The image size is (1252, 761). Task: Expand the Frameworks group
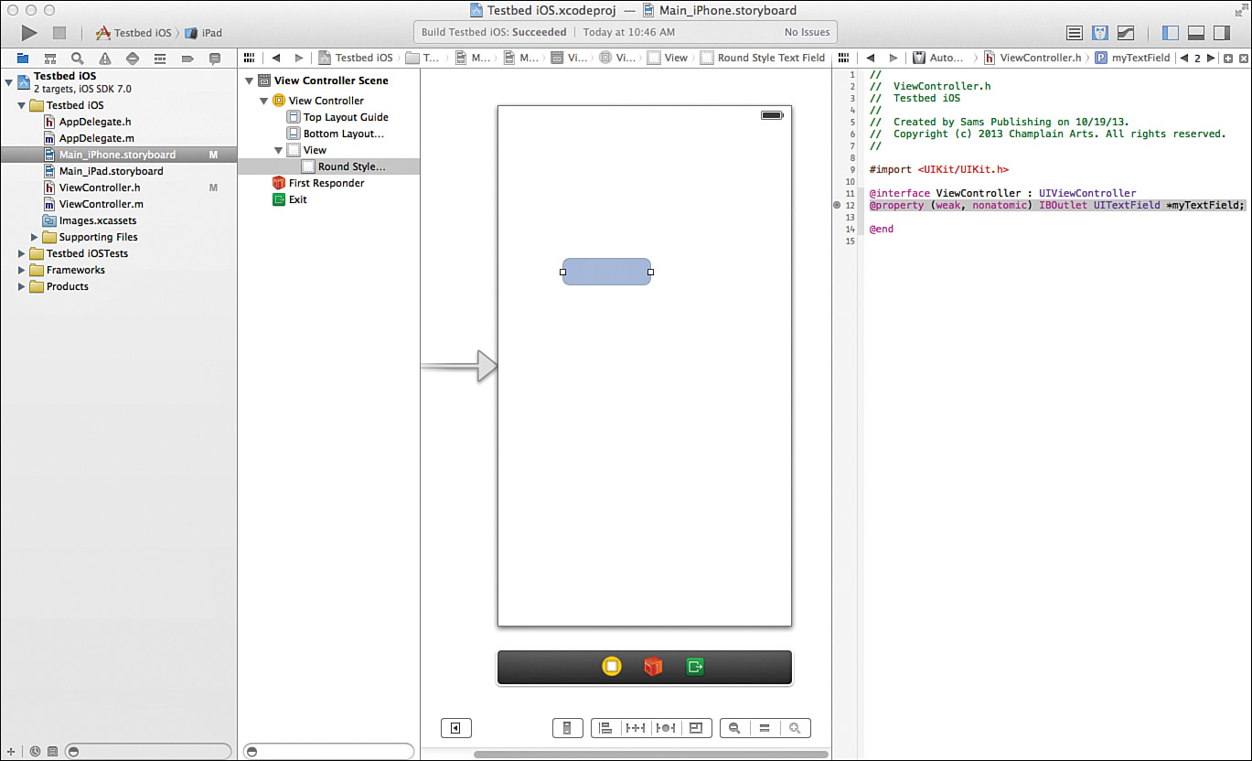point(22,270)
